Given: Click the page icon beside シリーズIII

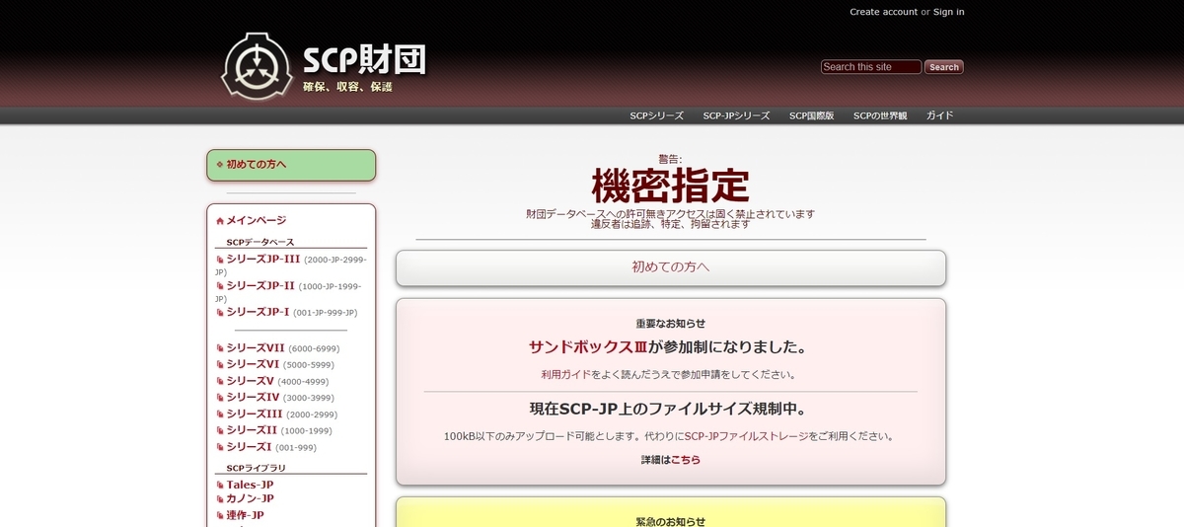Looking at the screenshot, I should [x=219, y=414].
